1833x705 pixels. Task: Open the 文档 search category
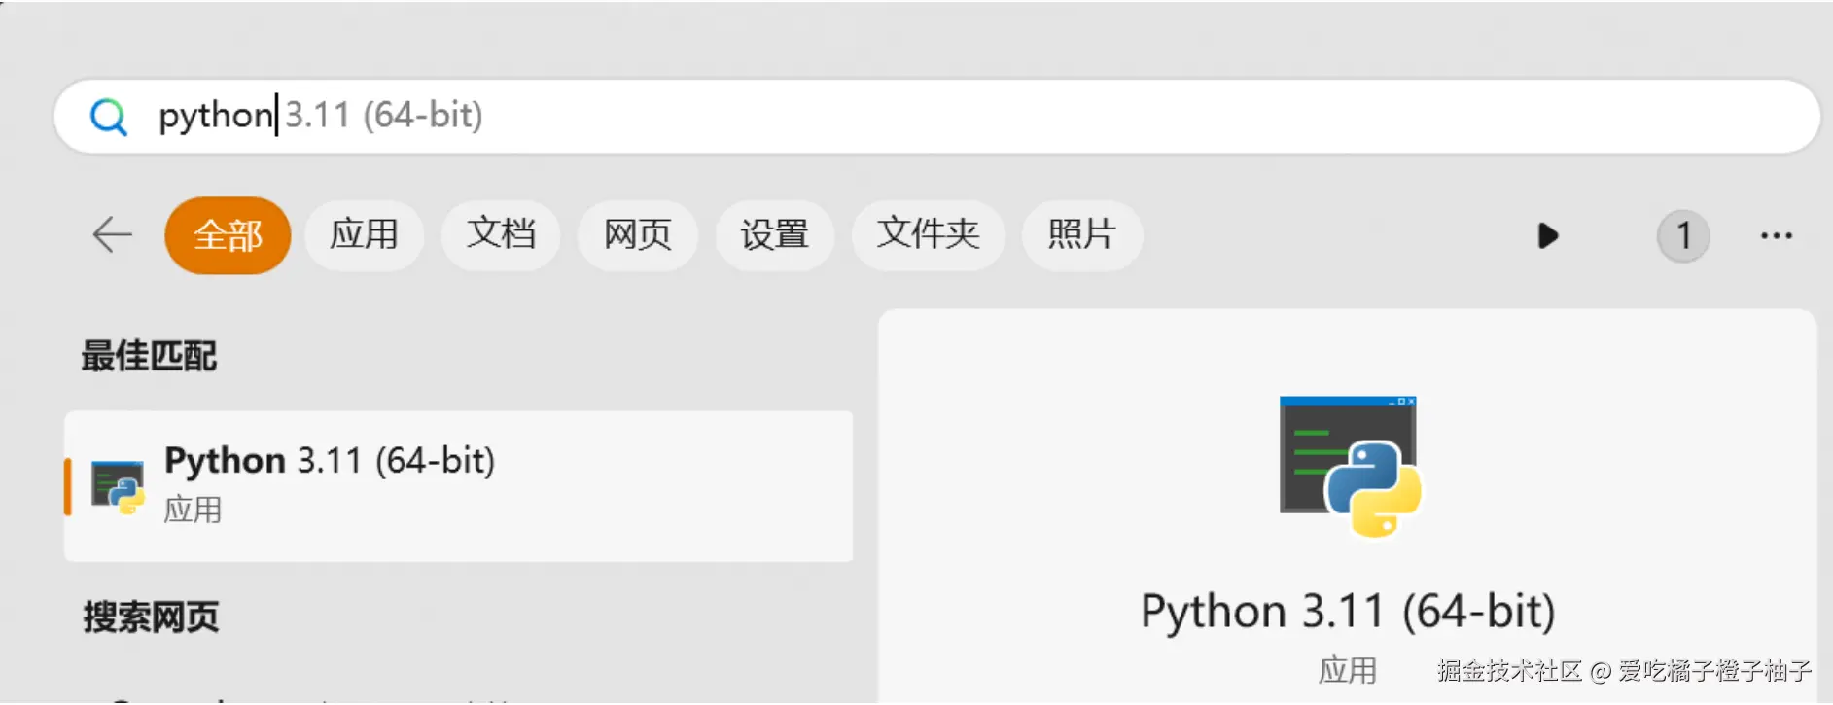pyautogui.click(x=501, y=235)
